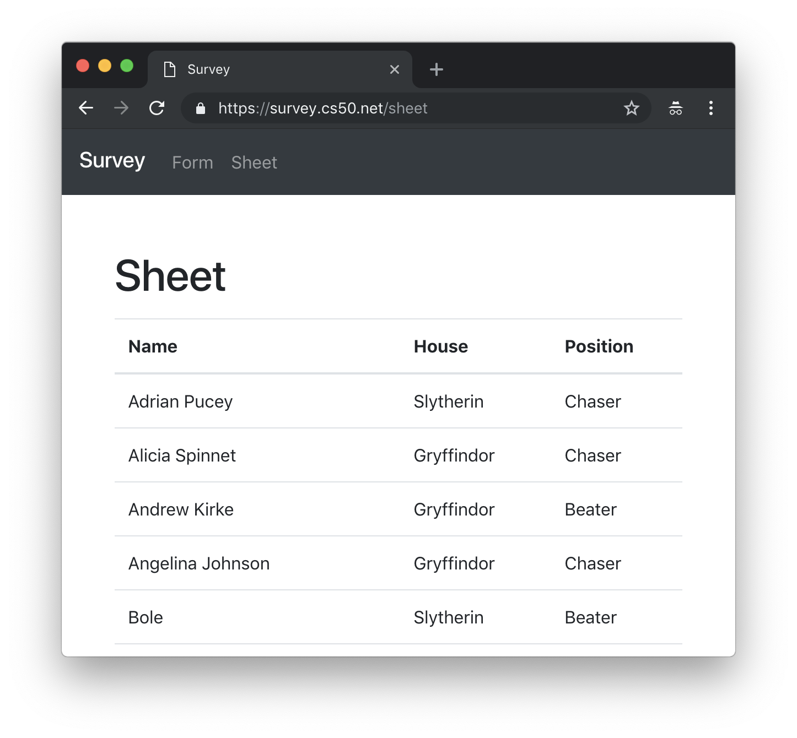This screenshot has width=797, height=738.
Task: Click the Survey brand link in navbar
Action: [112, 160]
